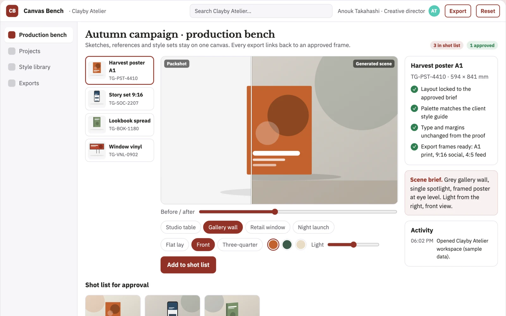This screenshot has width=506, height=316.
Task: Choose the Gallery wall scene
Action: point(223,227)
